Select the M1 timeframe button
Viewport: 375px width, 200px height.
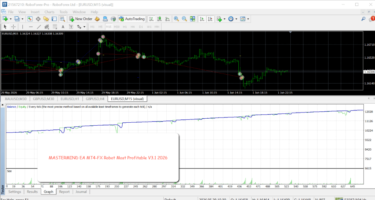point(92,27)
